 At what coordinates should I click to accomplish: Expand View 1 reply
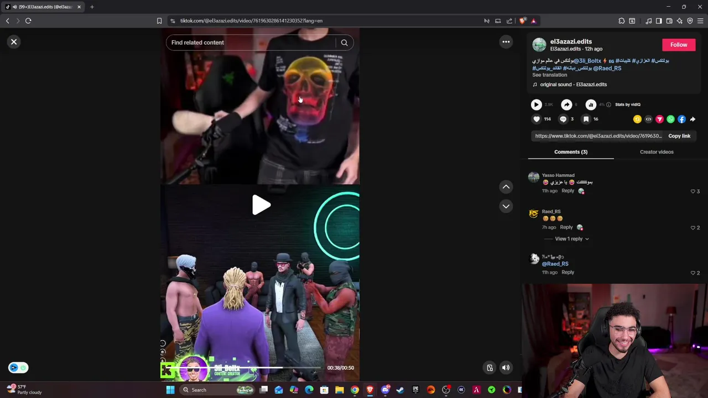[571, 239]
